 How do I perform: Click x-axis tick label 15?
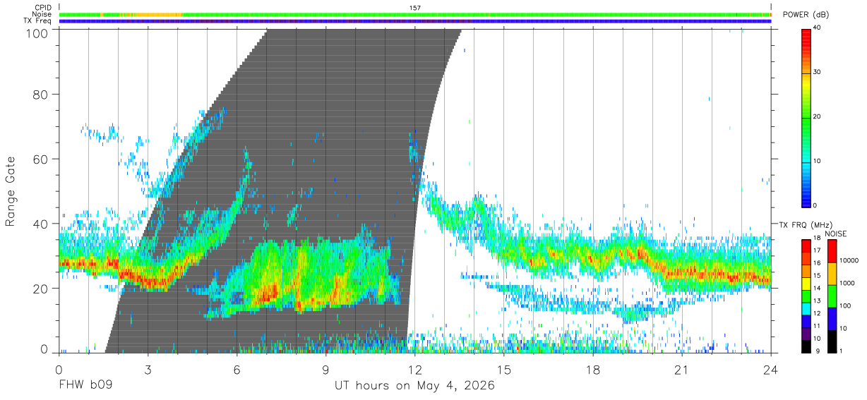click(504, 370)
